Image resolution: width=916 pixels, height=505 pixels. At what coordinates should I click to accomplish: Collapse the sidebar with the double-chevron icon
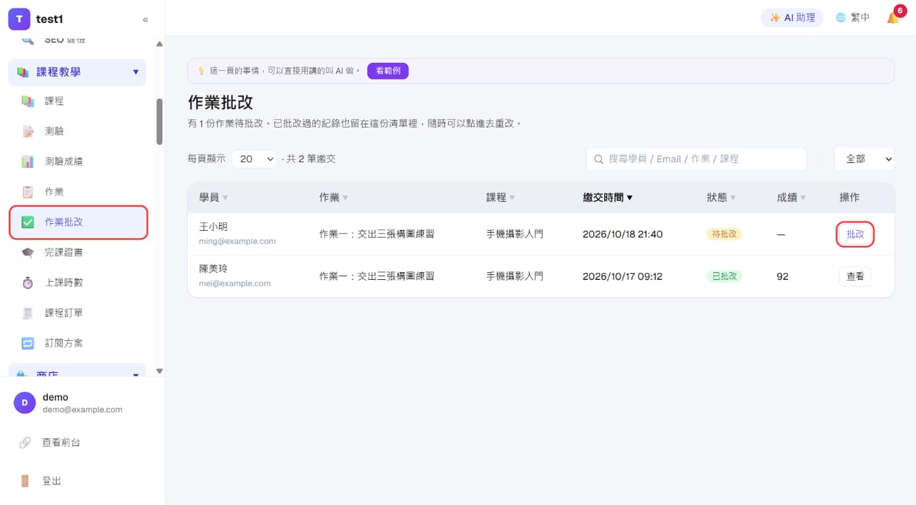[145, 19]
